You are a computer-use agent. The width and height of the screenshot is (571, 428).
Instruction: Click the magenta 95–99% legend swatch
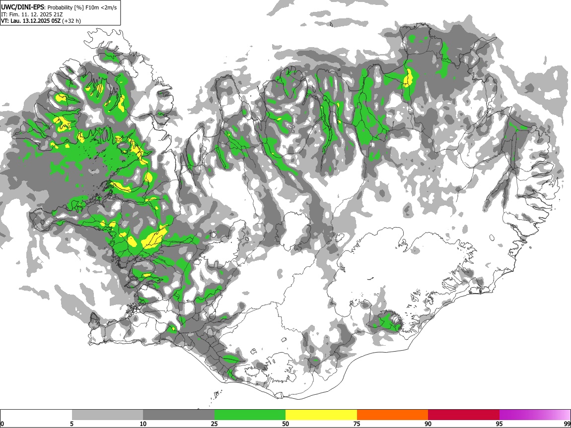pos(535,415)
